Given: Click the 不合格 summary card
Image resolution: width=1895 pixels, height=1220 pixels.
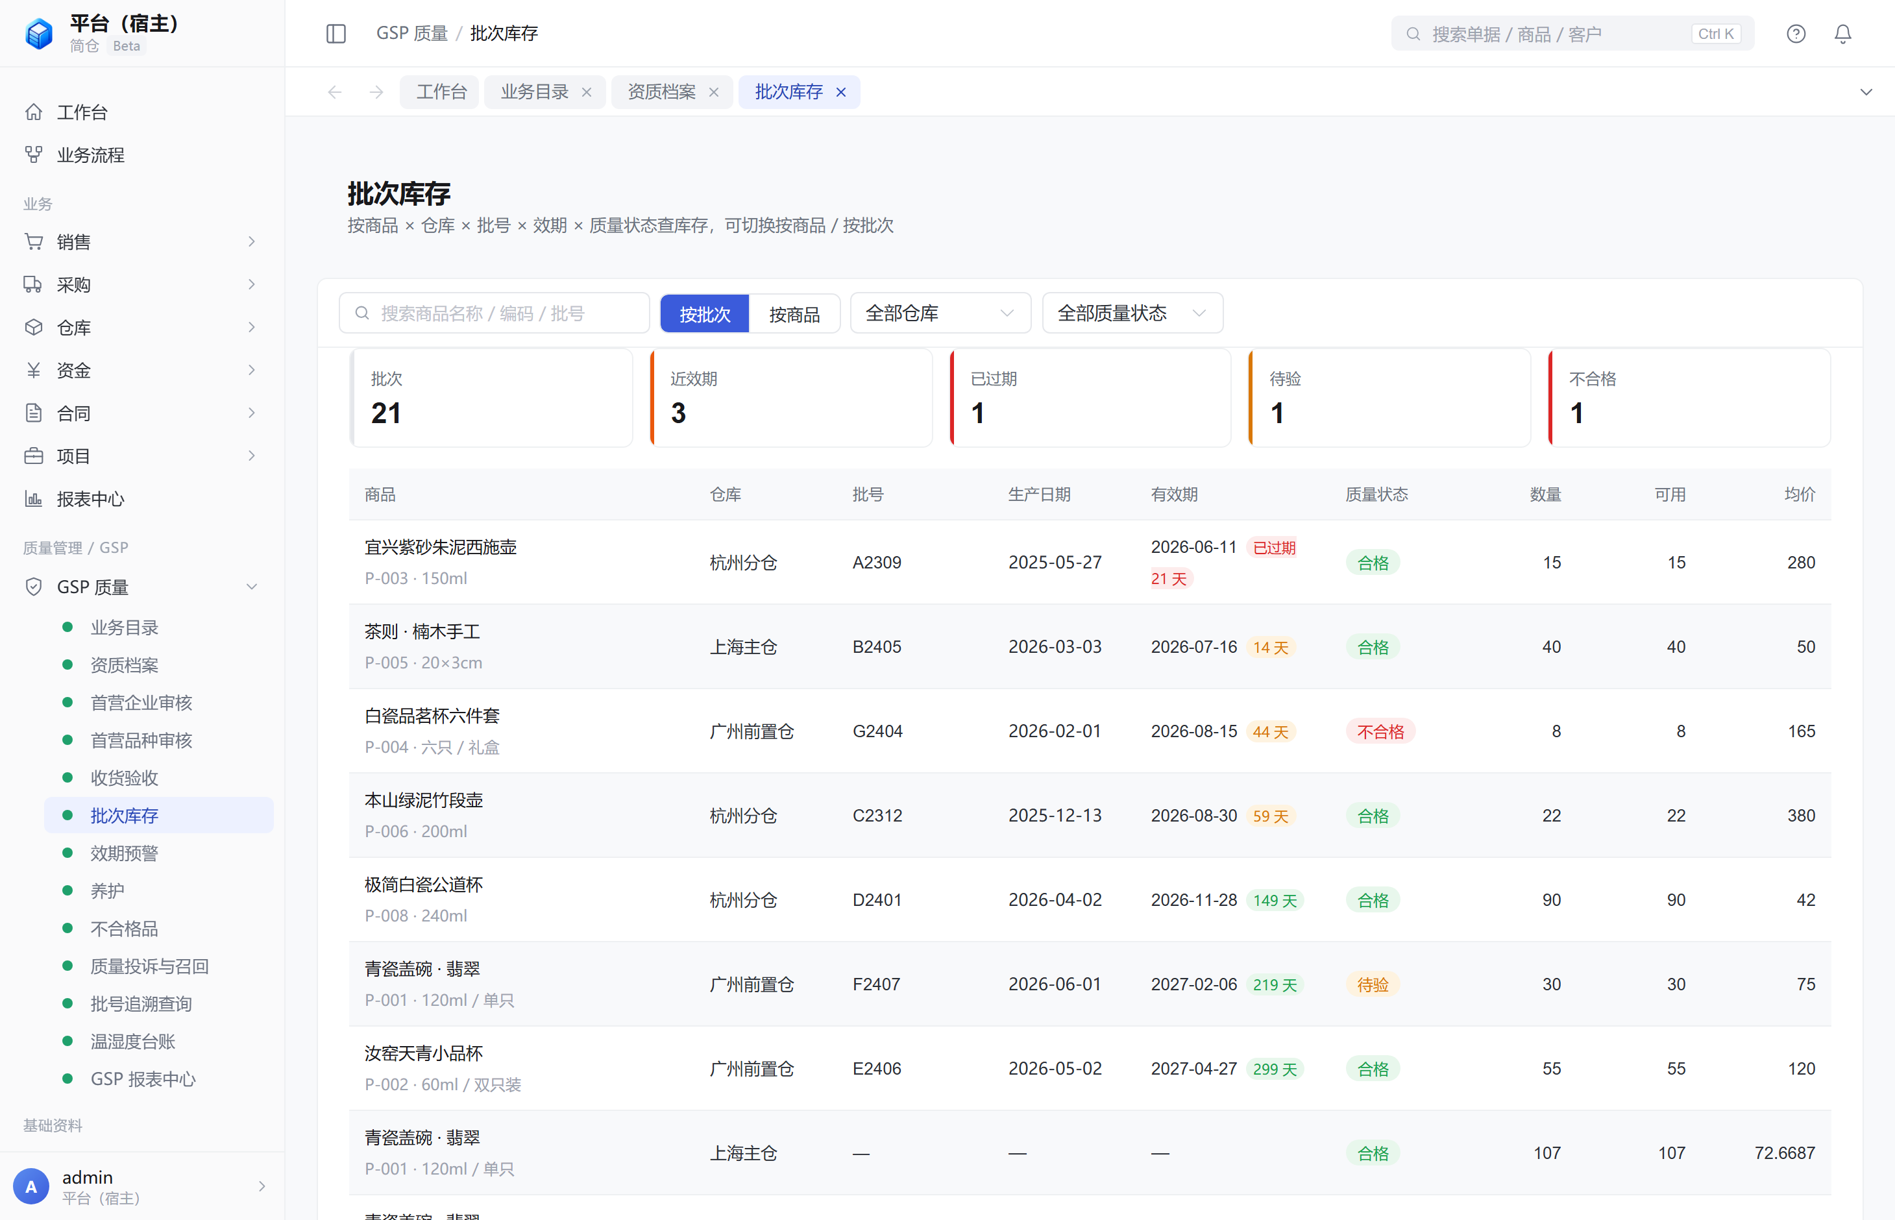Looking at the screenshot, I should (x=1689, y=398).
